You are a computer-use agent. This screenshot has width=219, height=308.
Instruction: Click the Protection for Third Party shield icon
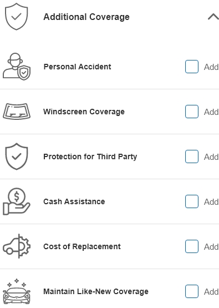point(17,156)
